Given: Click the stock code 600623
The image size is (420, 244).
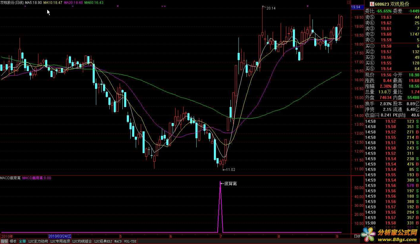Looking at the screenshot, I should click(x=382, y=4).
